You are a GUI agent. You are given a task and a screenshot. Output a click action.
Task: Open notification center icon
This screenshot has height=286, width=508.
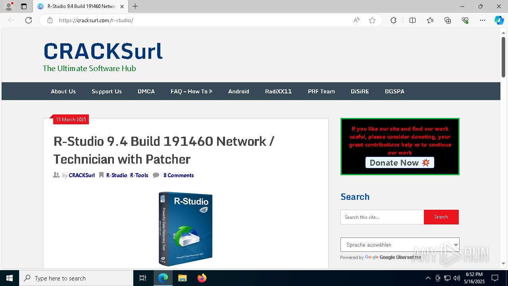point(495,278)
